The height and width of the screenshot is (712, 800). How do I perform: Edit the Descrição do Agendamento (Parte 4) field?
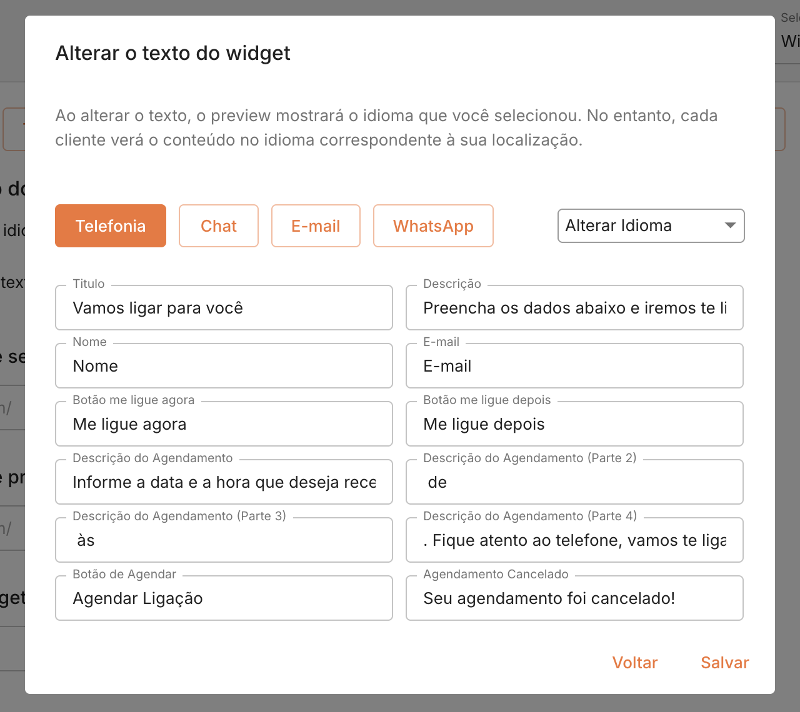(x=574, y=540)
